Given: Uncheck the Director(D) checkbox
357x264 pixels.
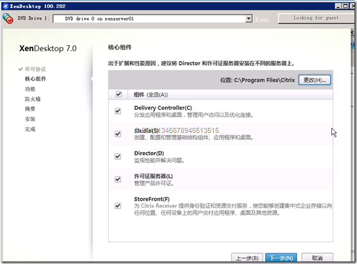Looking at the screenshot, I should [x=118, y=157].
